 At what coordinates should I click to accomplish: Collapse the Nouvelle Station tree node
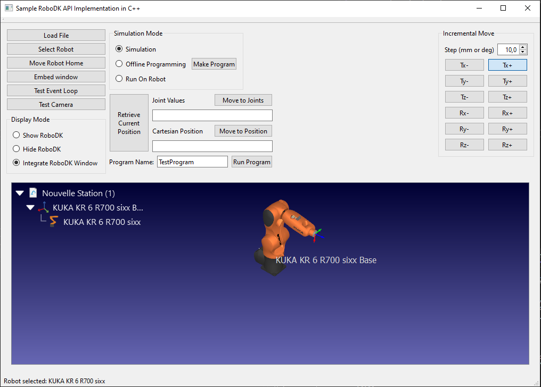click(x=20, y=193)
